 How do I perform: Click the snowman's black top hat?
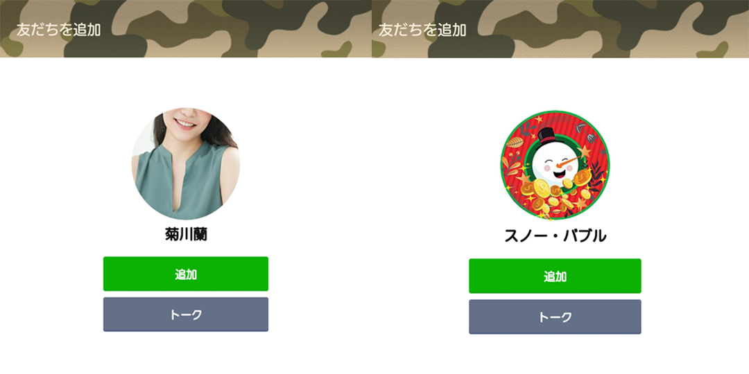(547, 135)
